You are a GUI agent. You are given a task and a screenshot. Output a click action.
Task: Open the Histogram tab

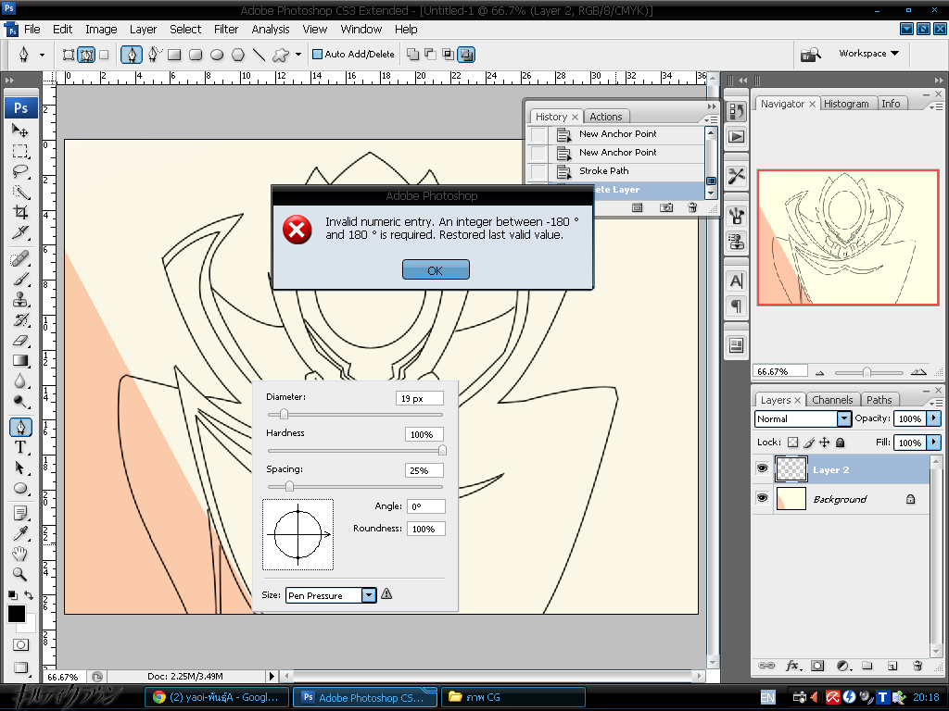tap(846, 104)
